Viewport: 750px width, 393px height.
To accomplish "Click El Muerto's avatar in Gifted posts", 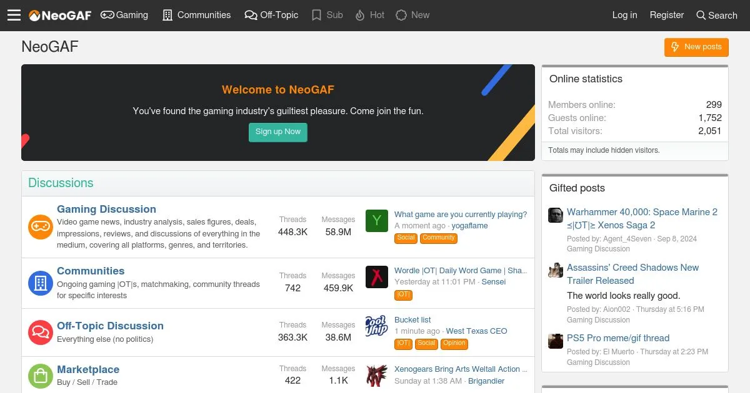I will coord(556,341).
